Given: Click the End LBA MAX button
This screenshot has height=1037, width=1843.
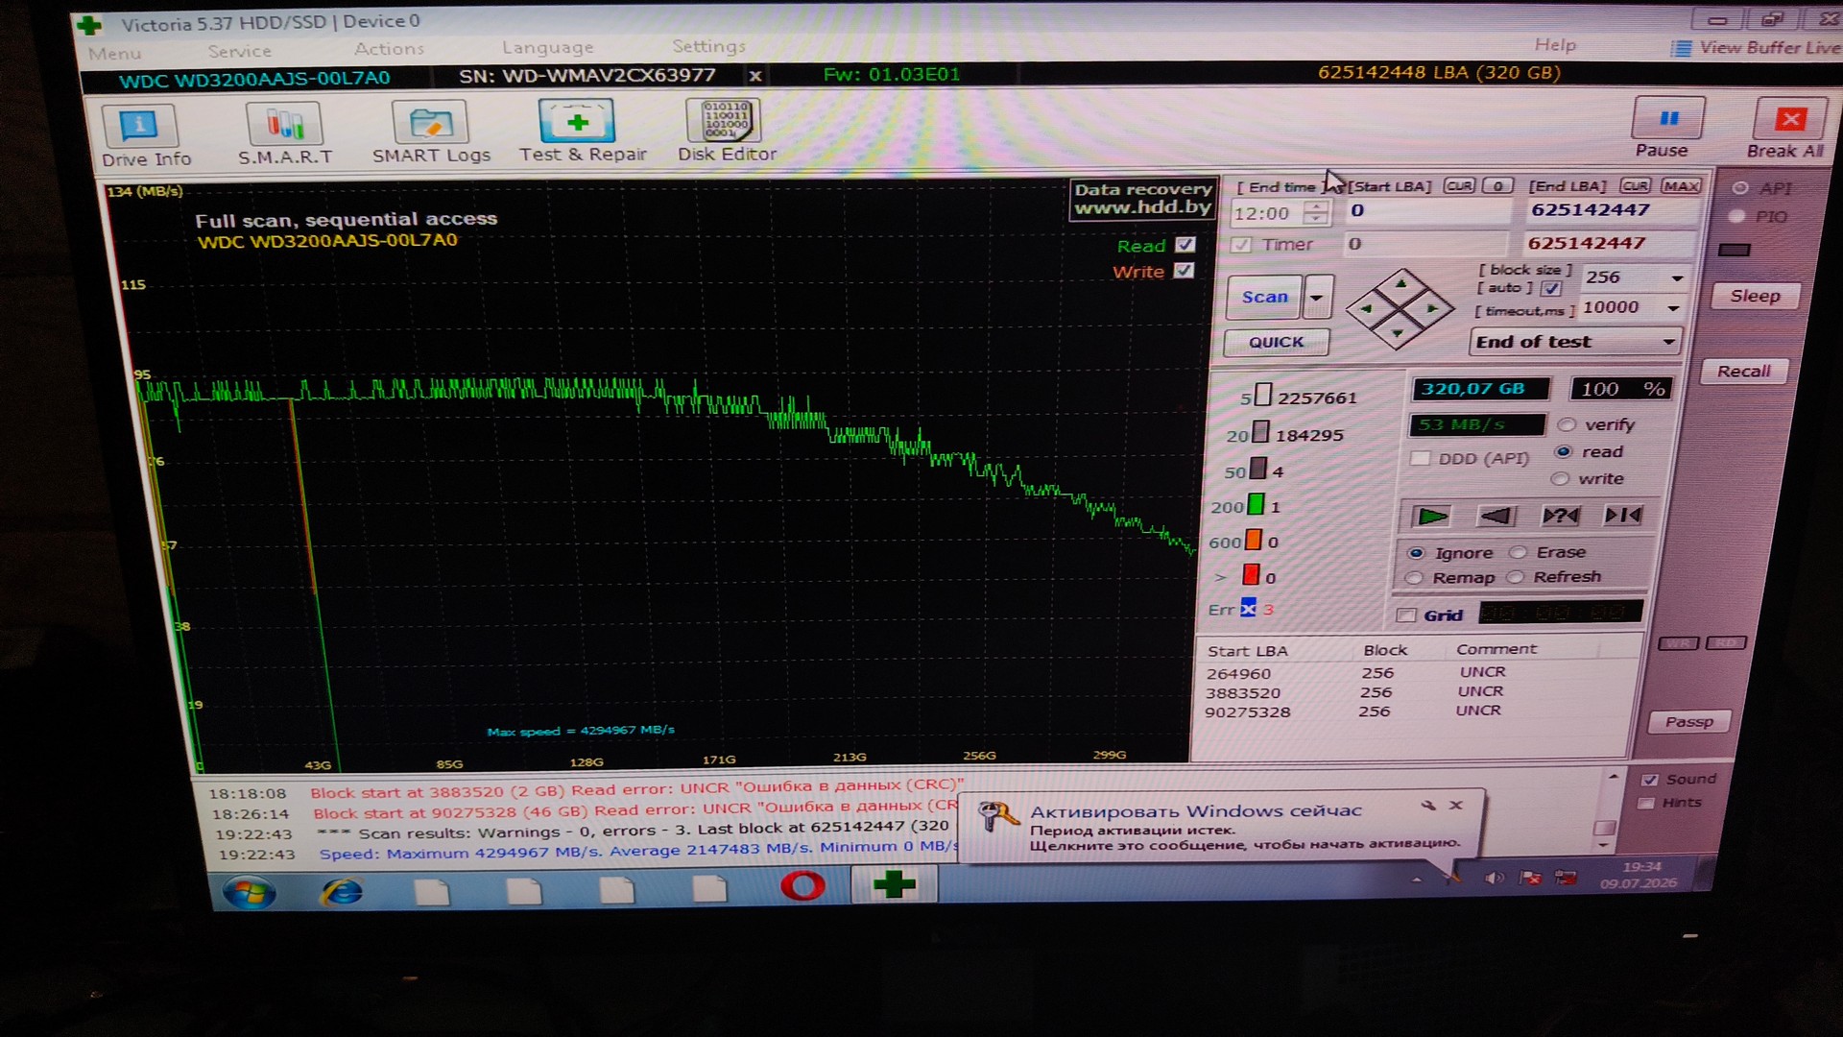Looking at the screenshot, I should pyautogui.click(x=1681, y=186).
